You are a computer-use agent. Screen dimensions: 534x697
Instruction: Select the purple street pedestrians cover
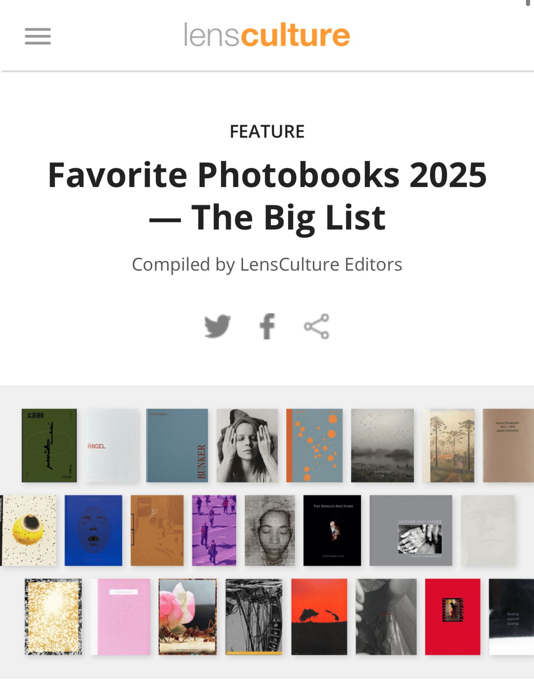tap(214, 530)
